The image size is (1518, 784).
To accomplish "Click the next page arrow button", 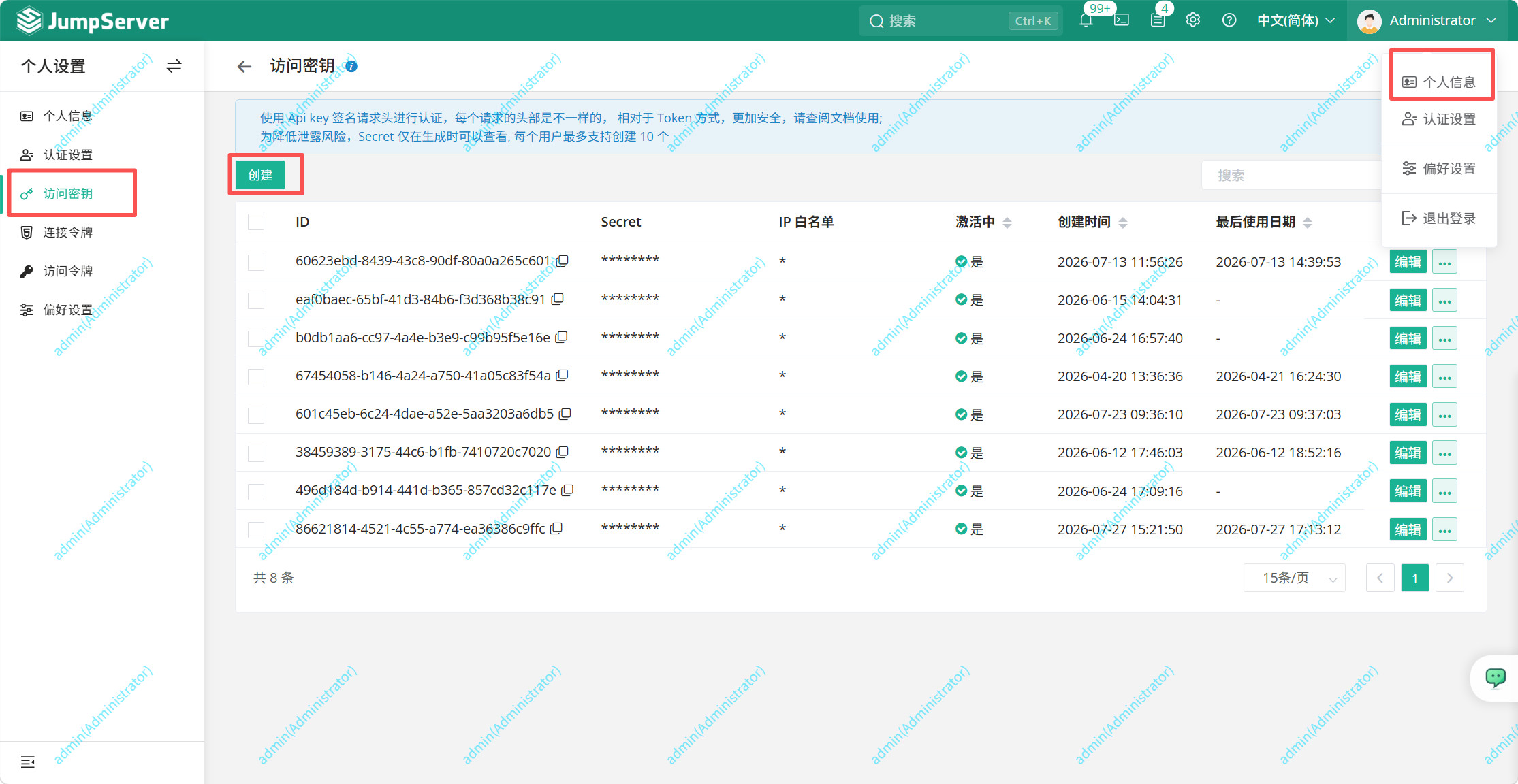I will [1449, 578].
